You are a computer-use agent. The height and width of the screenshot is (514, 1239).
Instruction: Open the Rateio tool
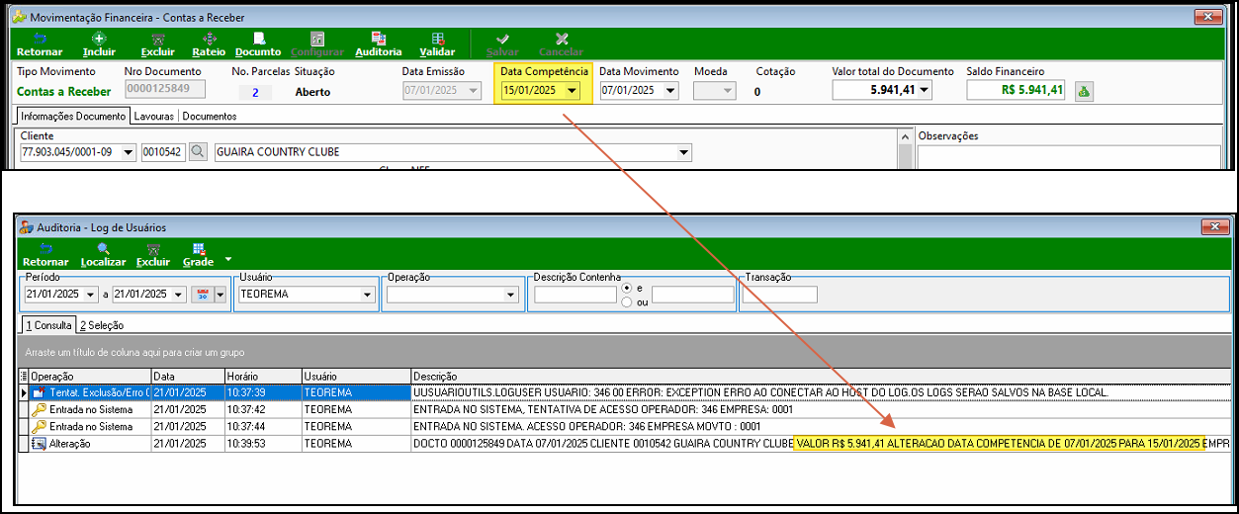[209, 43]
